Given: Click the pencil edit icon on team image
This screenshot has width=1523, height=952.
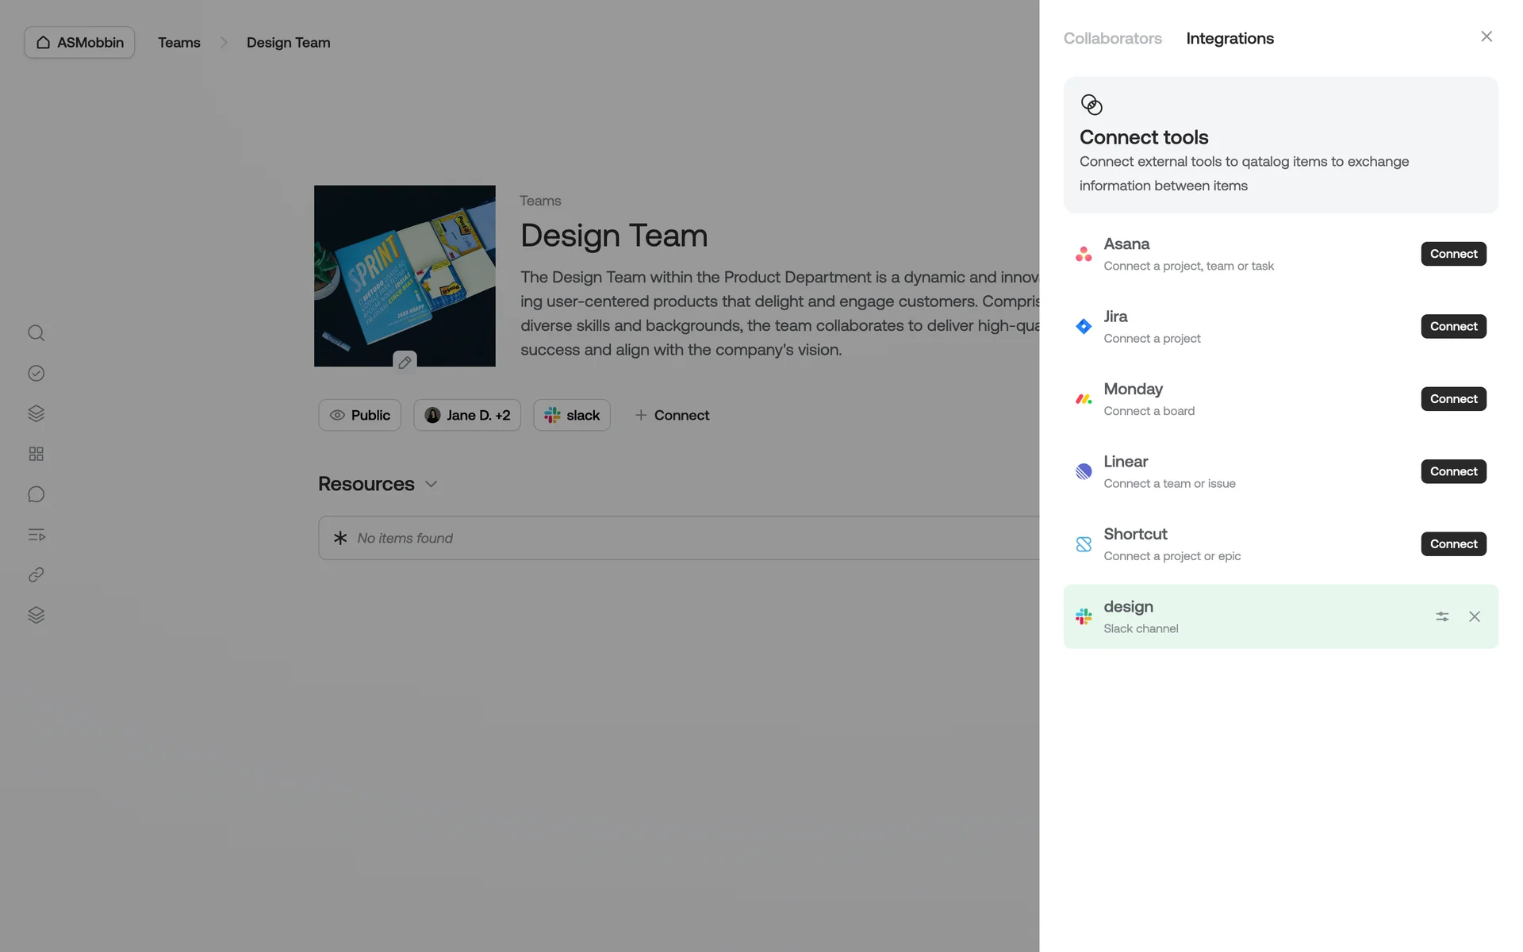Looking at the screenshot, I should coord(405,362).
